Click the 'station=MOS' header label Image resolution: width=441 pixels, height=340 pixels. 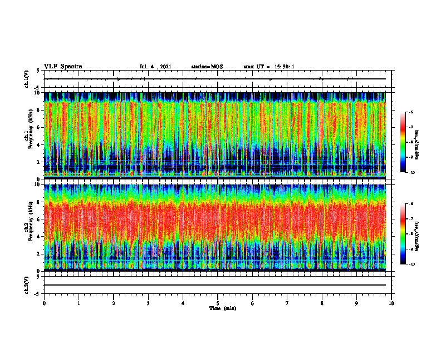(207, 67)
